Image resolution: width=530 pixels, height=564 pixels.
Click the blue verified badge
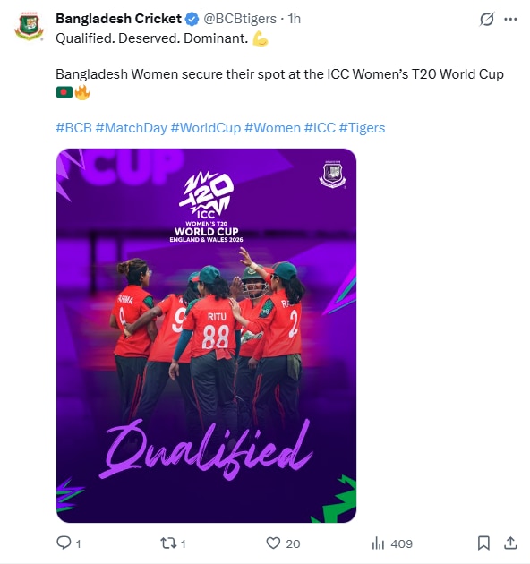pyautogui.click(x=192, y=19)
